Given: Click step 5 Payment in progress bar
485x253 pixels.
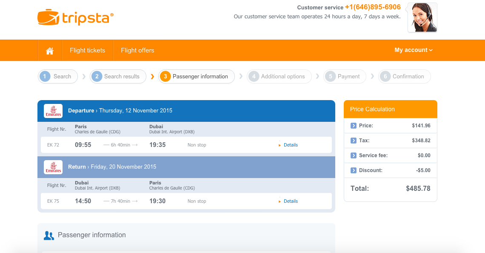Looking at the screenshot, I should pos(345,77).
